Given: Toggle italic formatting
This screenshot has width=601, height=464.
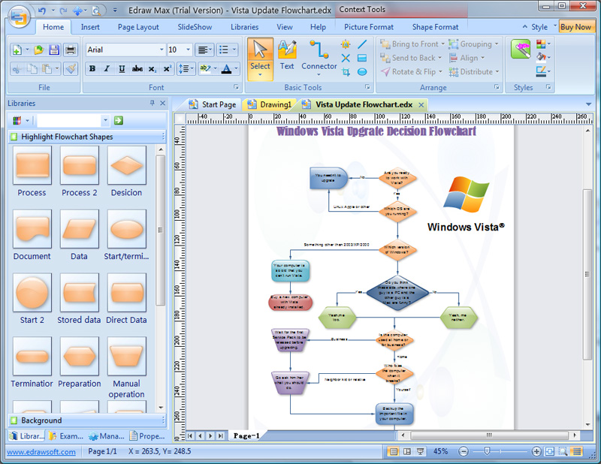Looking at the screenshot, I should coord(106,68).
